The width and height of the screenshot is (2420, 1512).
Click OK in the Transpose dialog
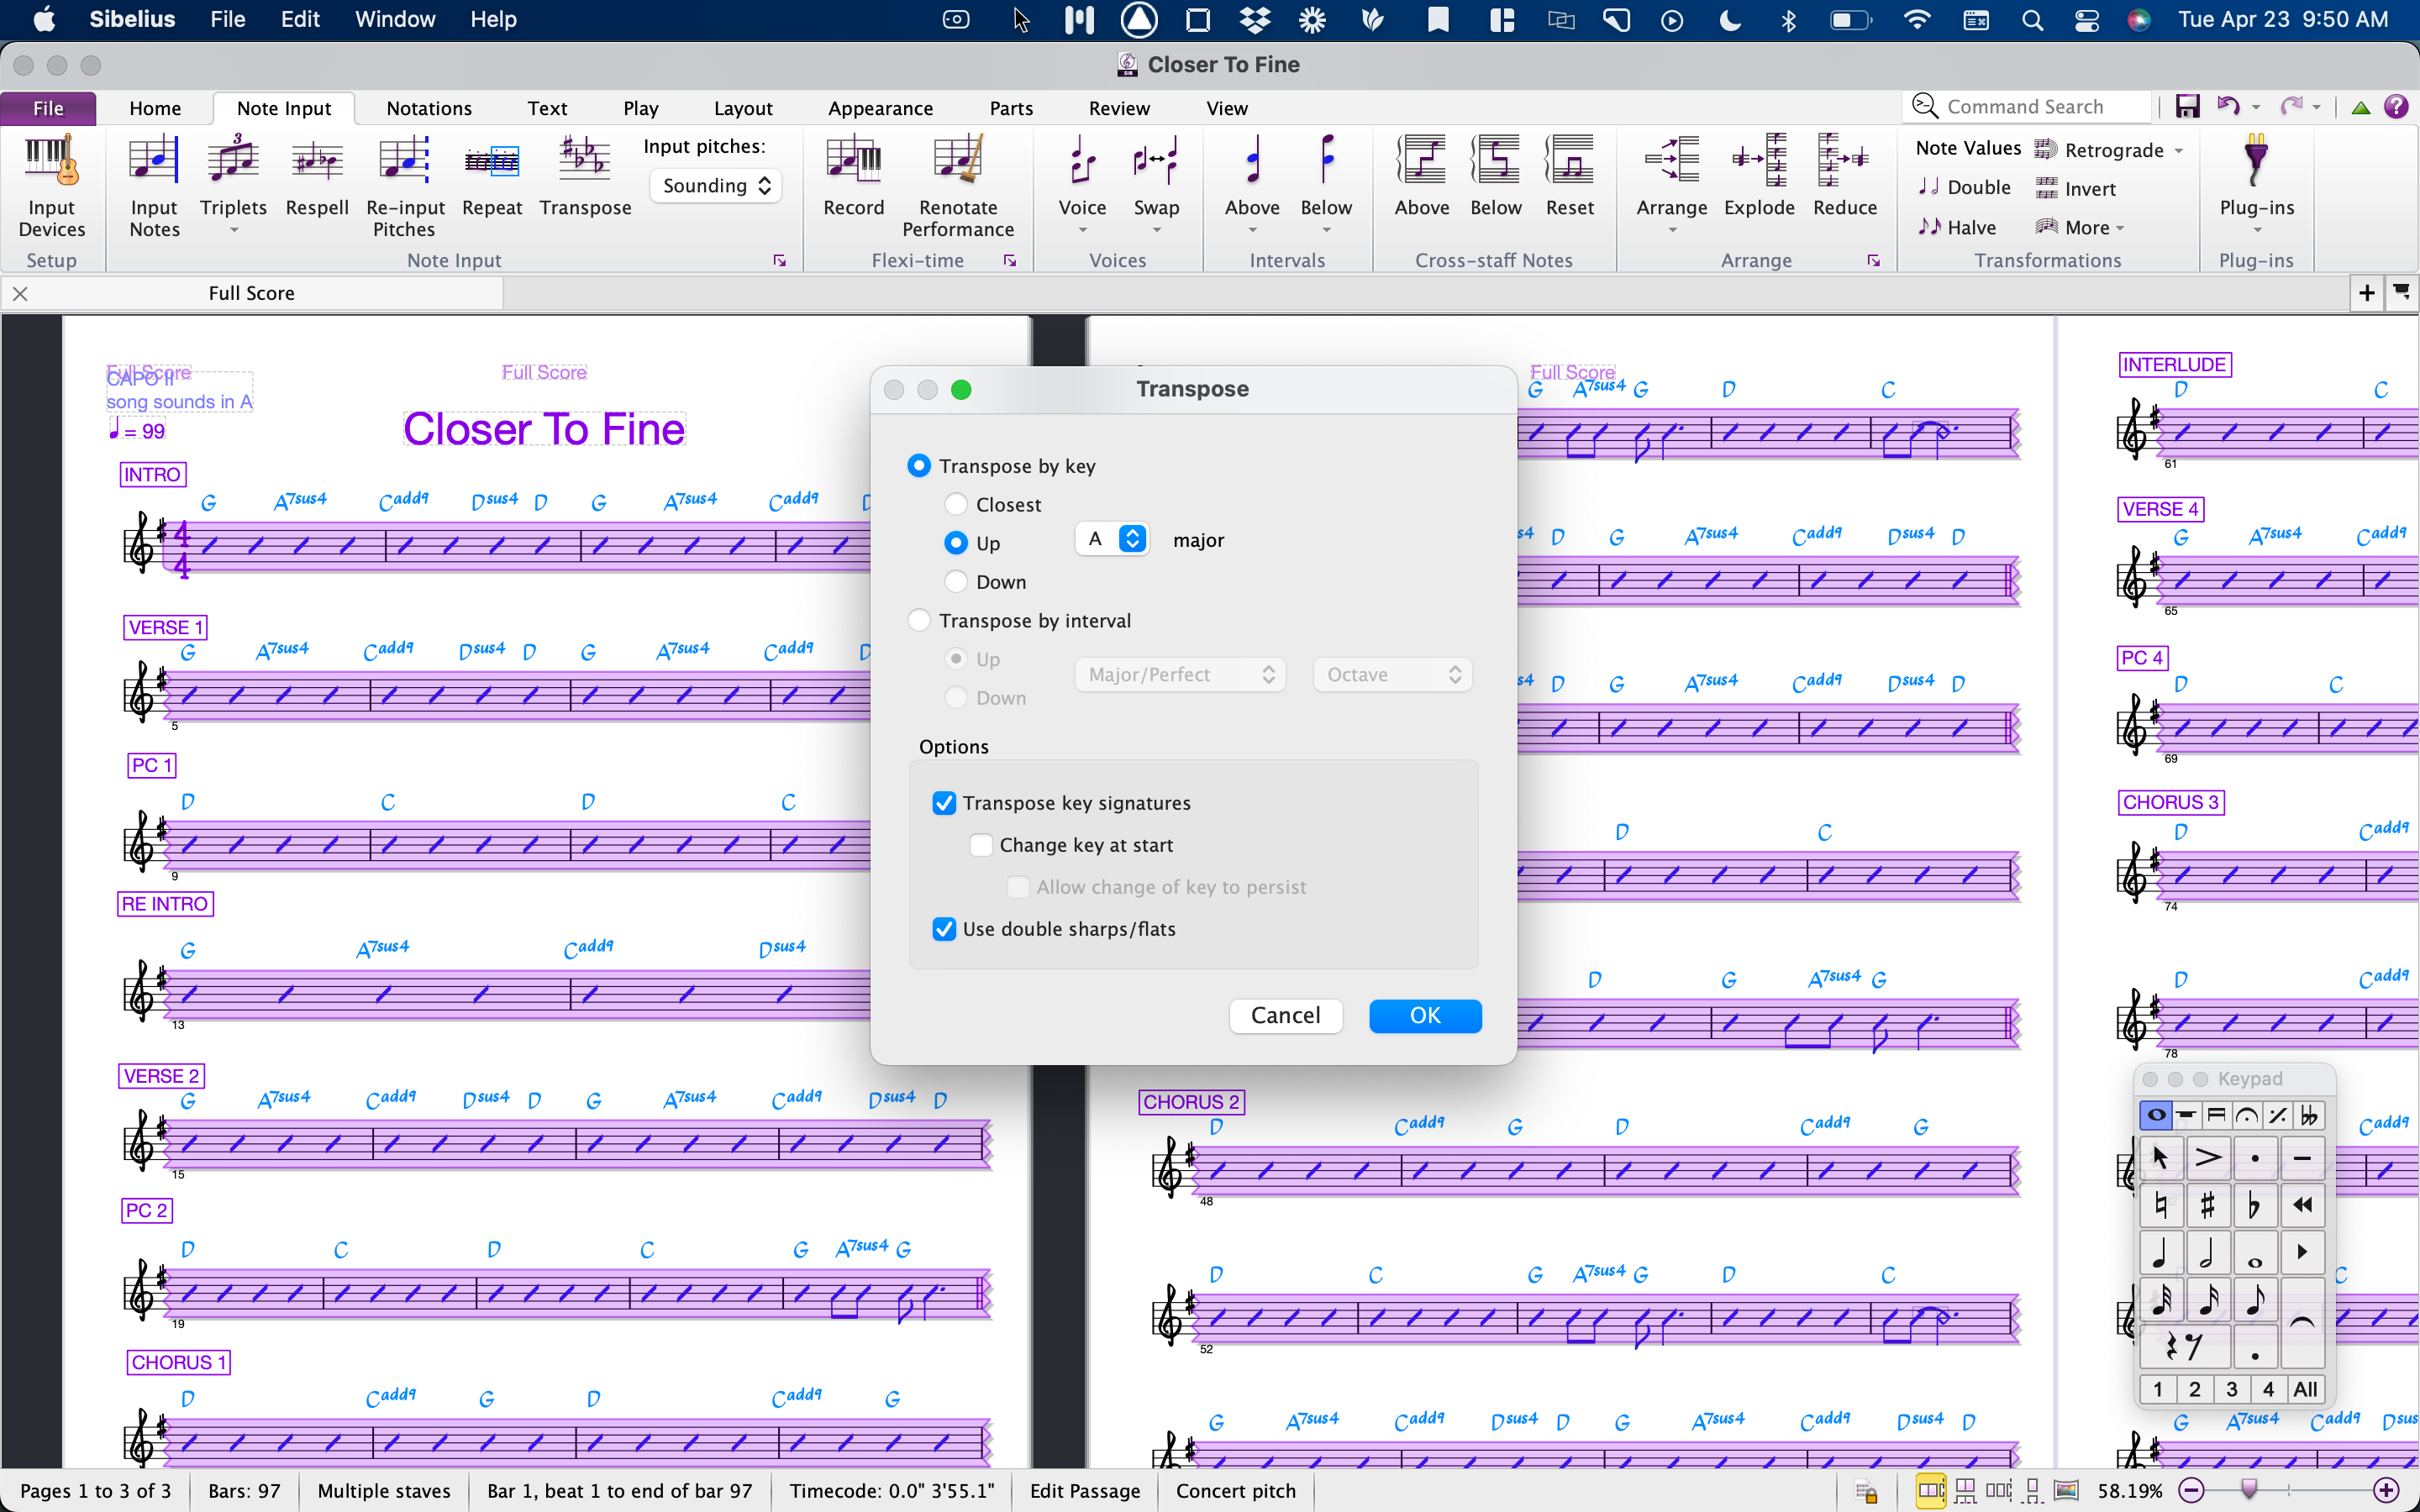click(1424, 1016)
